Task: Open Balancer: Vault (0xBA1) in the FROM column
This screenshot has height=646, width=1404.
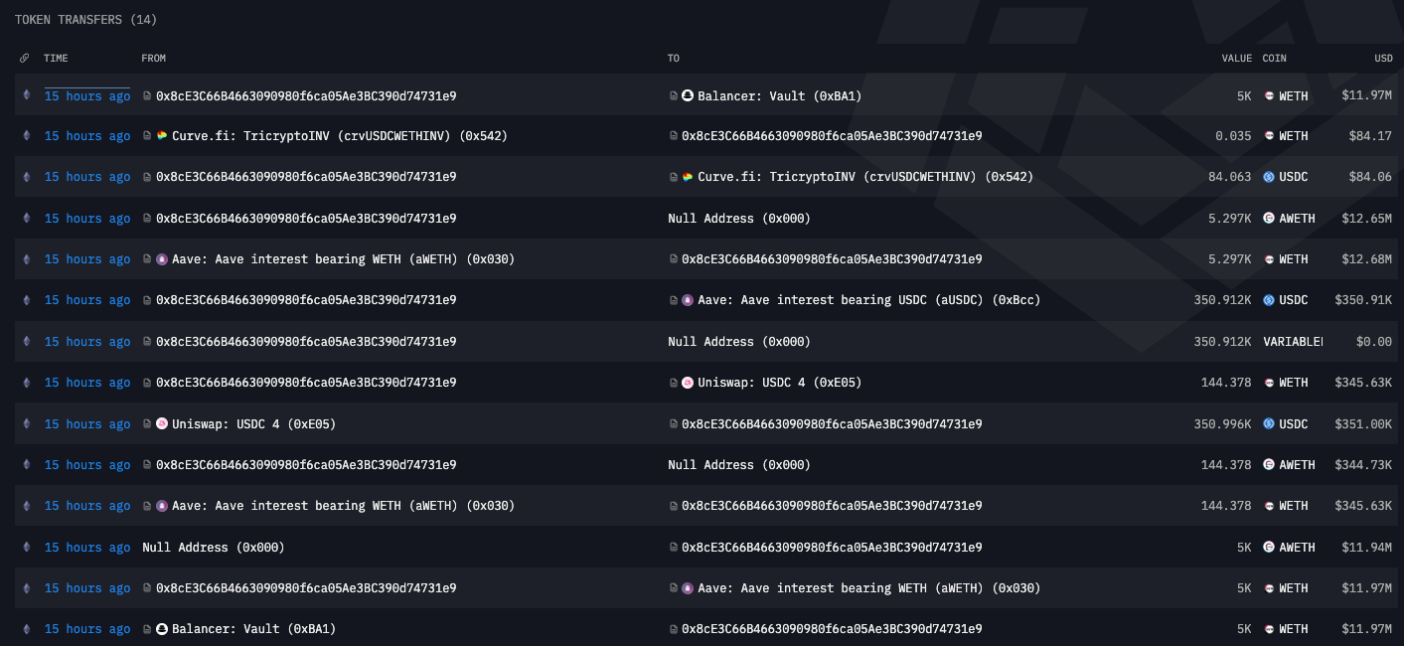Action: (254, 629)
